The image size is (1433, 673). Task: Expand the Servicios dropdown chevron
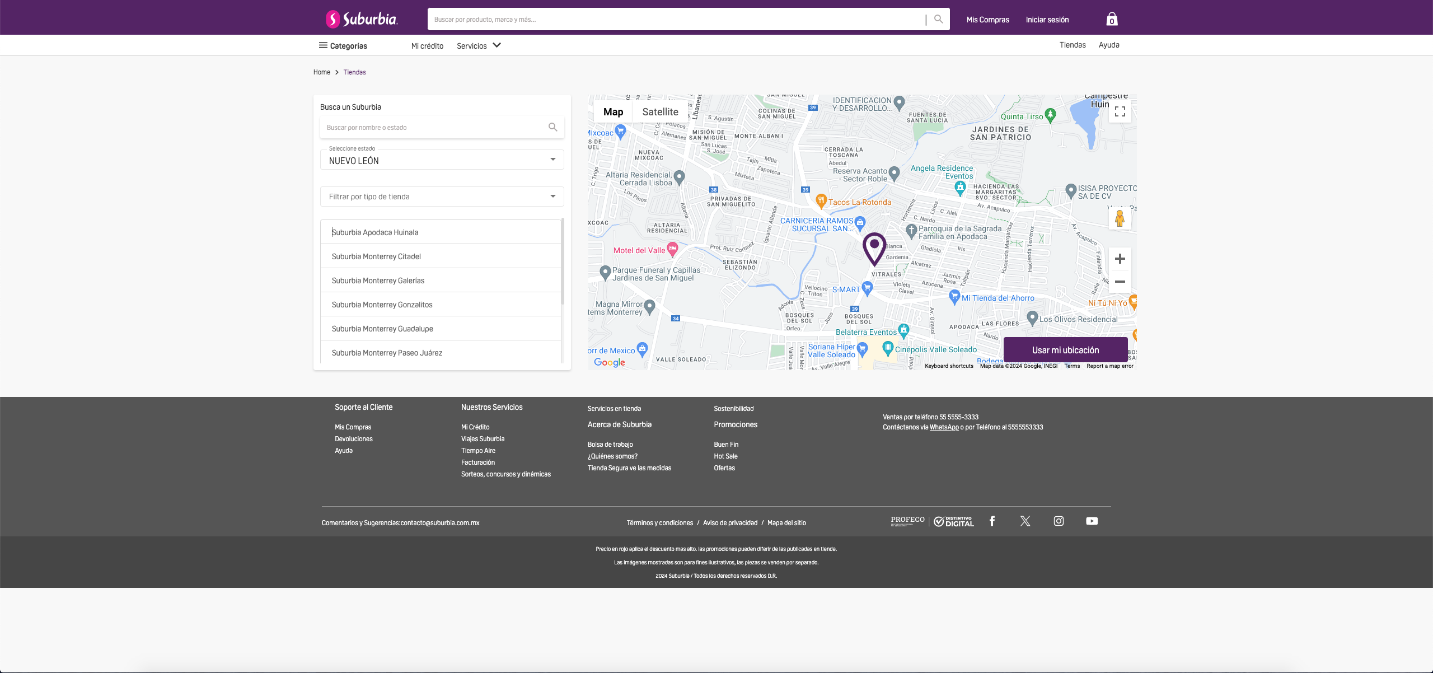tap(497, 45)
